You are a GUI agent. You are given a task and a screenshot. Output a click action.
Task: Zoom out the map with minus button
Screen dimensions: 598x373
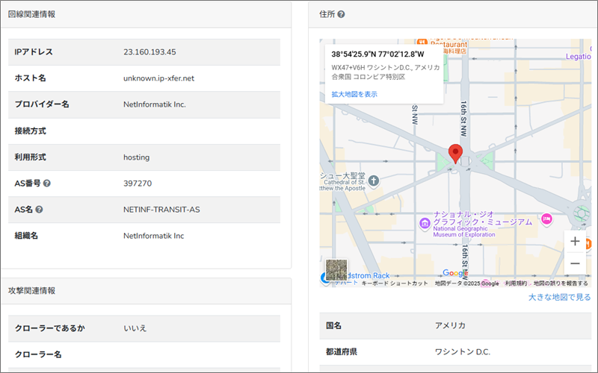[575, 263]
